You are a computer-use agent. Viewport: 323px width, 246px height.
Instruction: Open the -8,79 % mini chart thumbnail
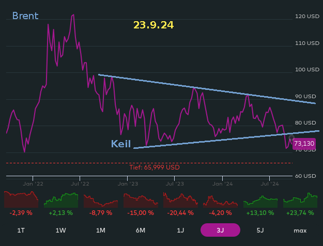pos(101,201)
